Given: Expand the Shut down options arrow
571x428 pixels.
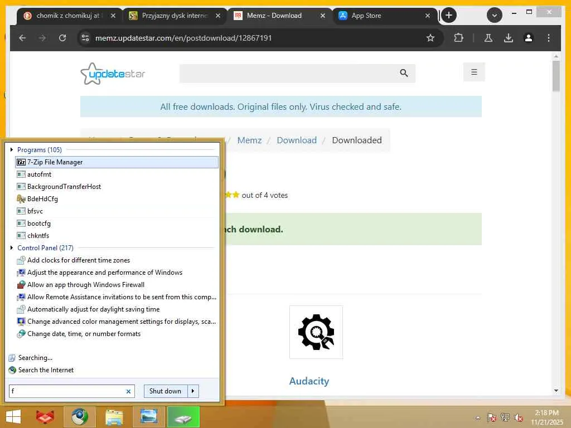Looking at the screenshot, I should point(193,391).
